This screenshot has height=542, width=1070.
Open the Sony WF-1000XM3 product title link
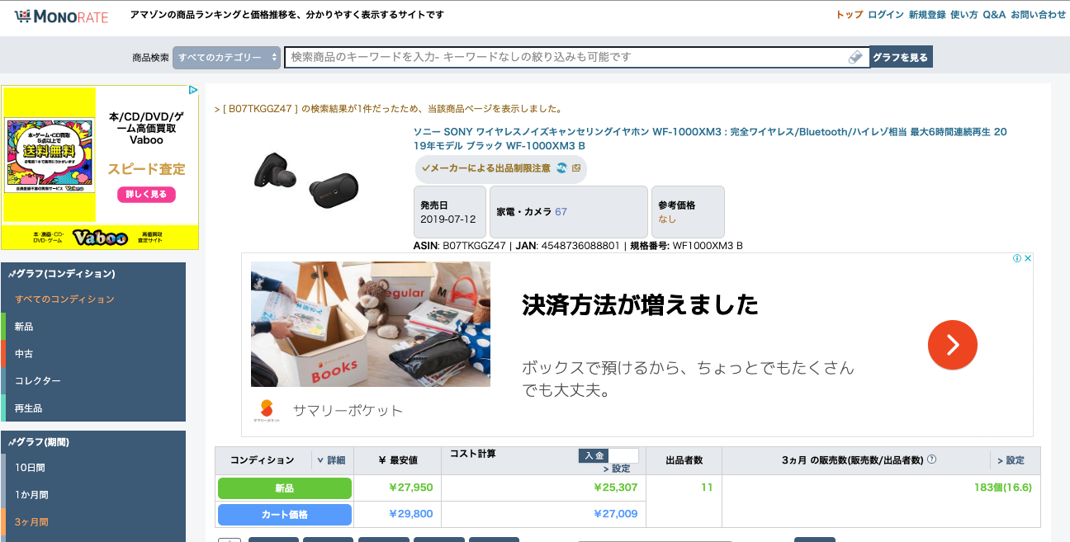(x=710, y=139)
